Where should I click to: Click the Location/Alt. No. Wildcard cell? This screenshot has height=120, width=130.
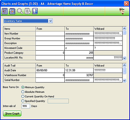108,58
